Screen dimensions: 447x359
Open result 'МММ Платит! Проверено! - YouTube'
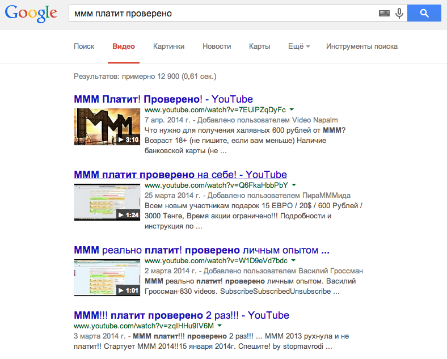(163, 99)
